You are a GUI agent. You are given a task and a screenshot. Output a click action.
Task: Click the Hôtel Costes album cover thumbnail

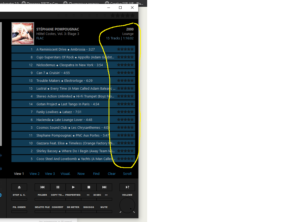23,34
